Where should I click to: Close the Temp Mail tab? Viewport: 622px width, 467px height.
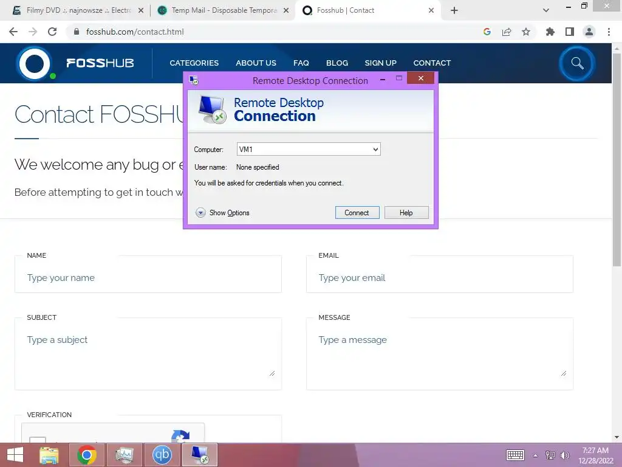click(x=286, y=11)
